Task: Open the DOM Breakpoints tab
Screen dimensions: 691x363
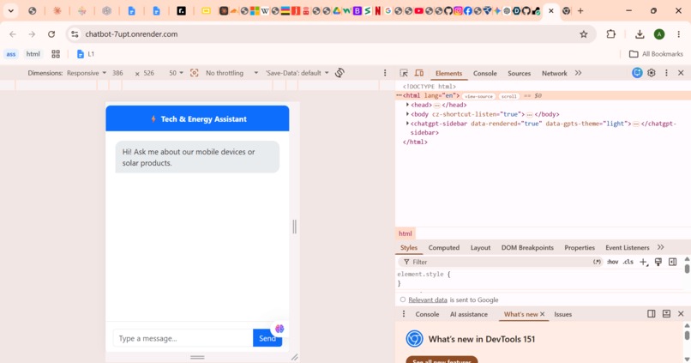Action: 527,248
